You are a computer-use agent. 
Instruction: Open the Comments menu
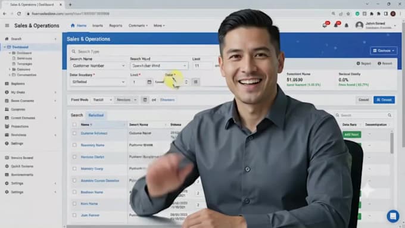(138, 26)
